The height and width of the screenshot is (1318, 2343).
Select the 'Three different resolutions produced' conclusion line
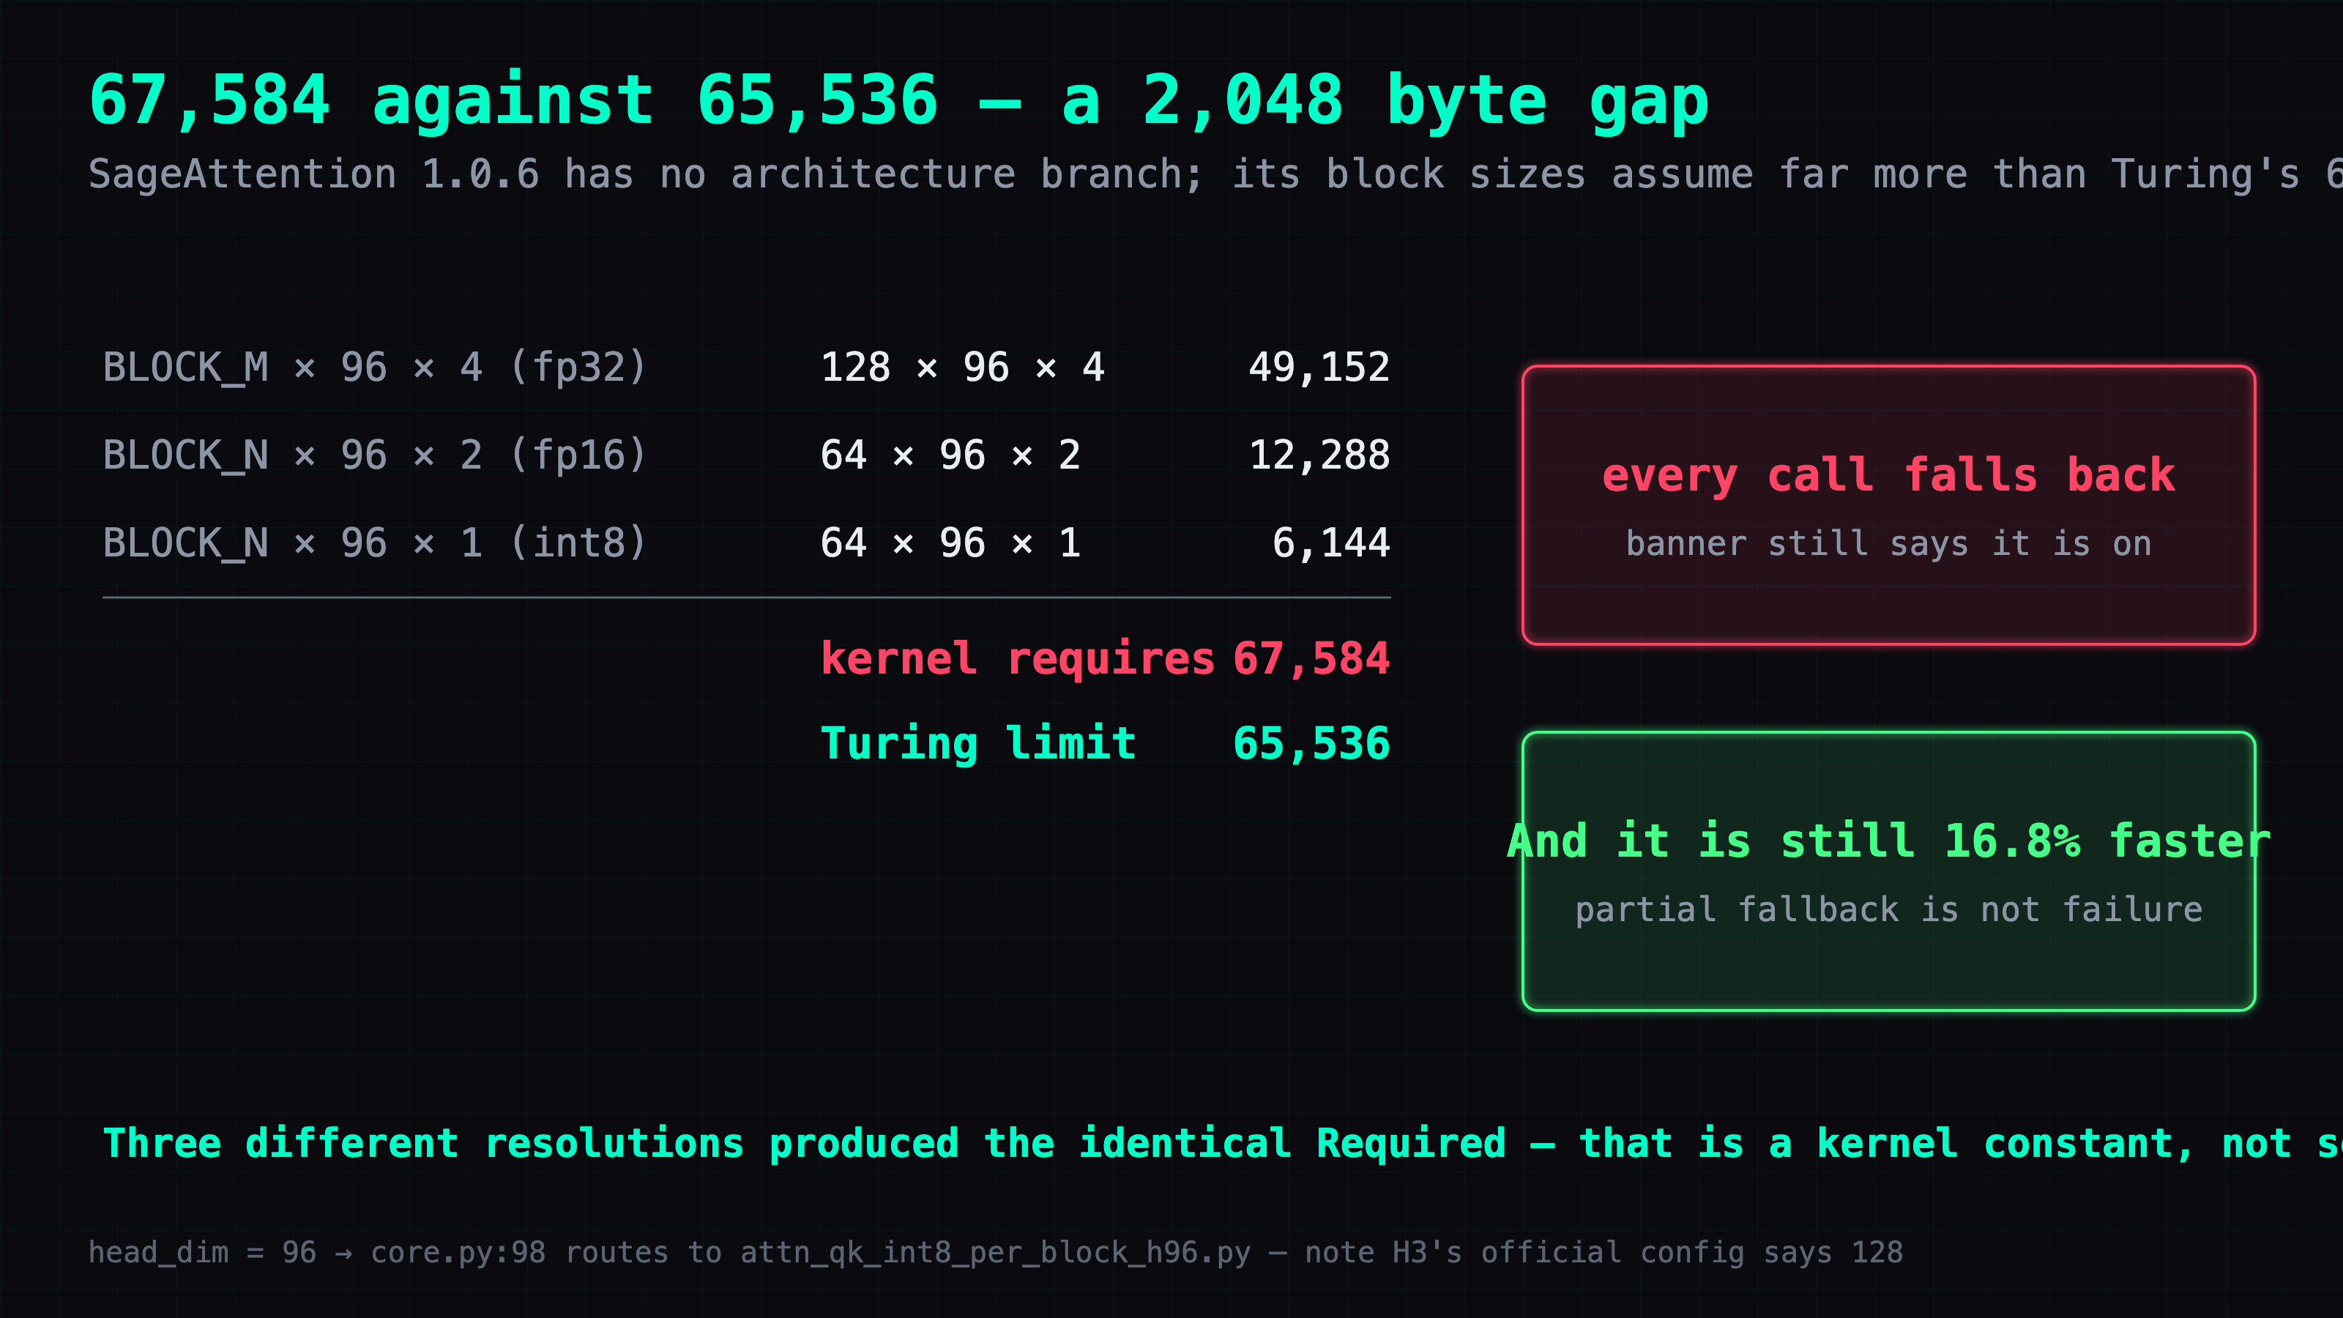pos(1223,1143)
